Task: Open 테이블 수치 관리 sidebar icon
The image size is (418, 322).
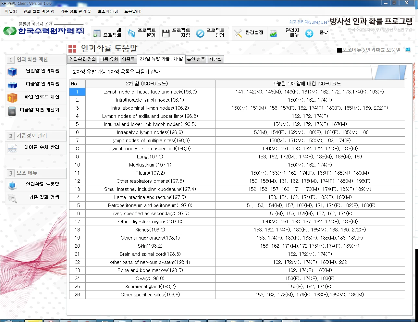Action: tap(12, 148)
